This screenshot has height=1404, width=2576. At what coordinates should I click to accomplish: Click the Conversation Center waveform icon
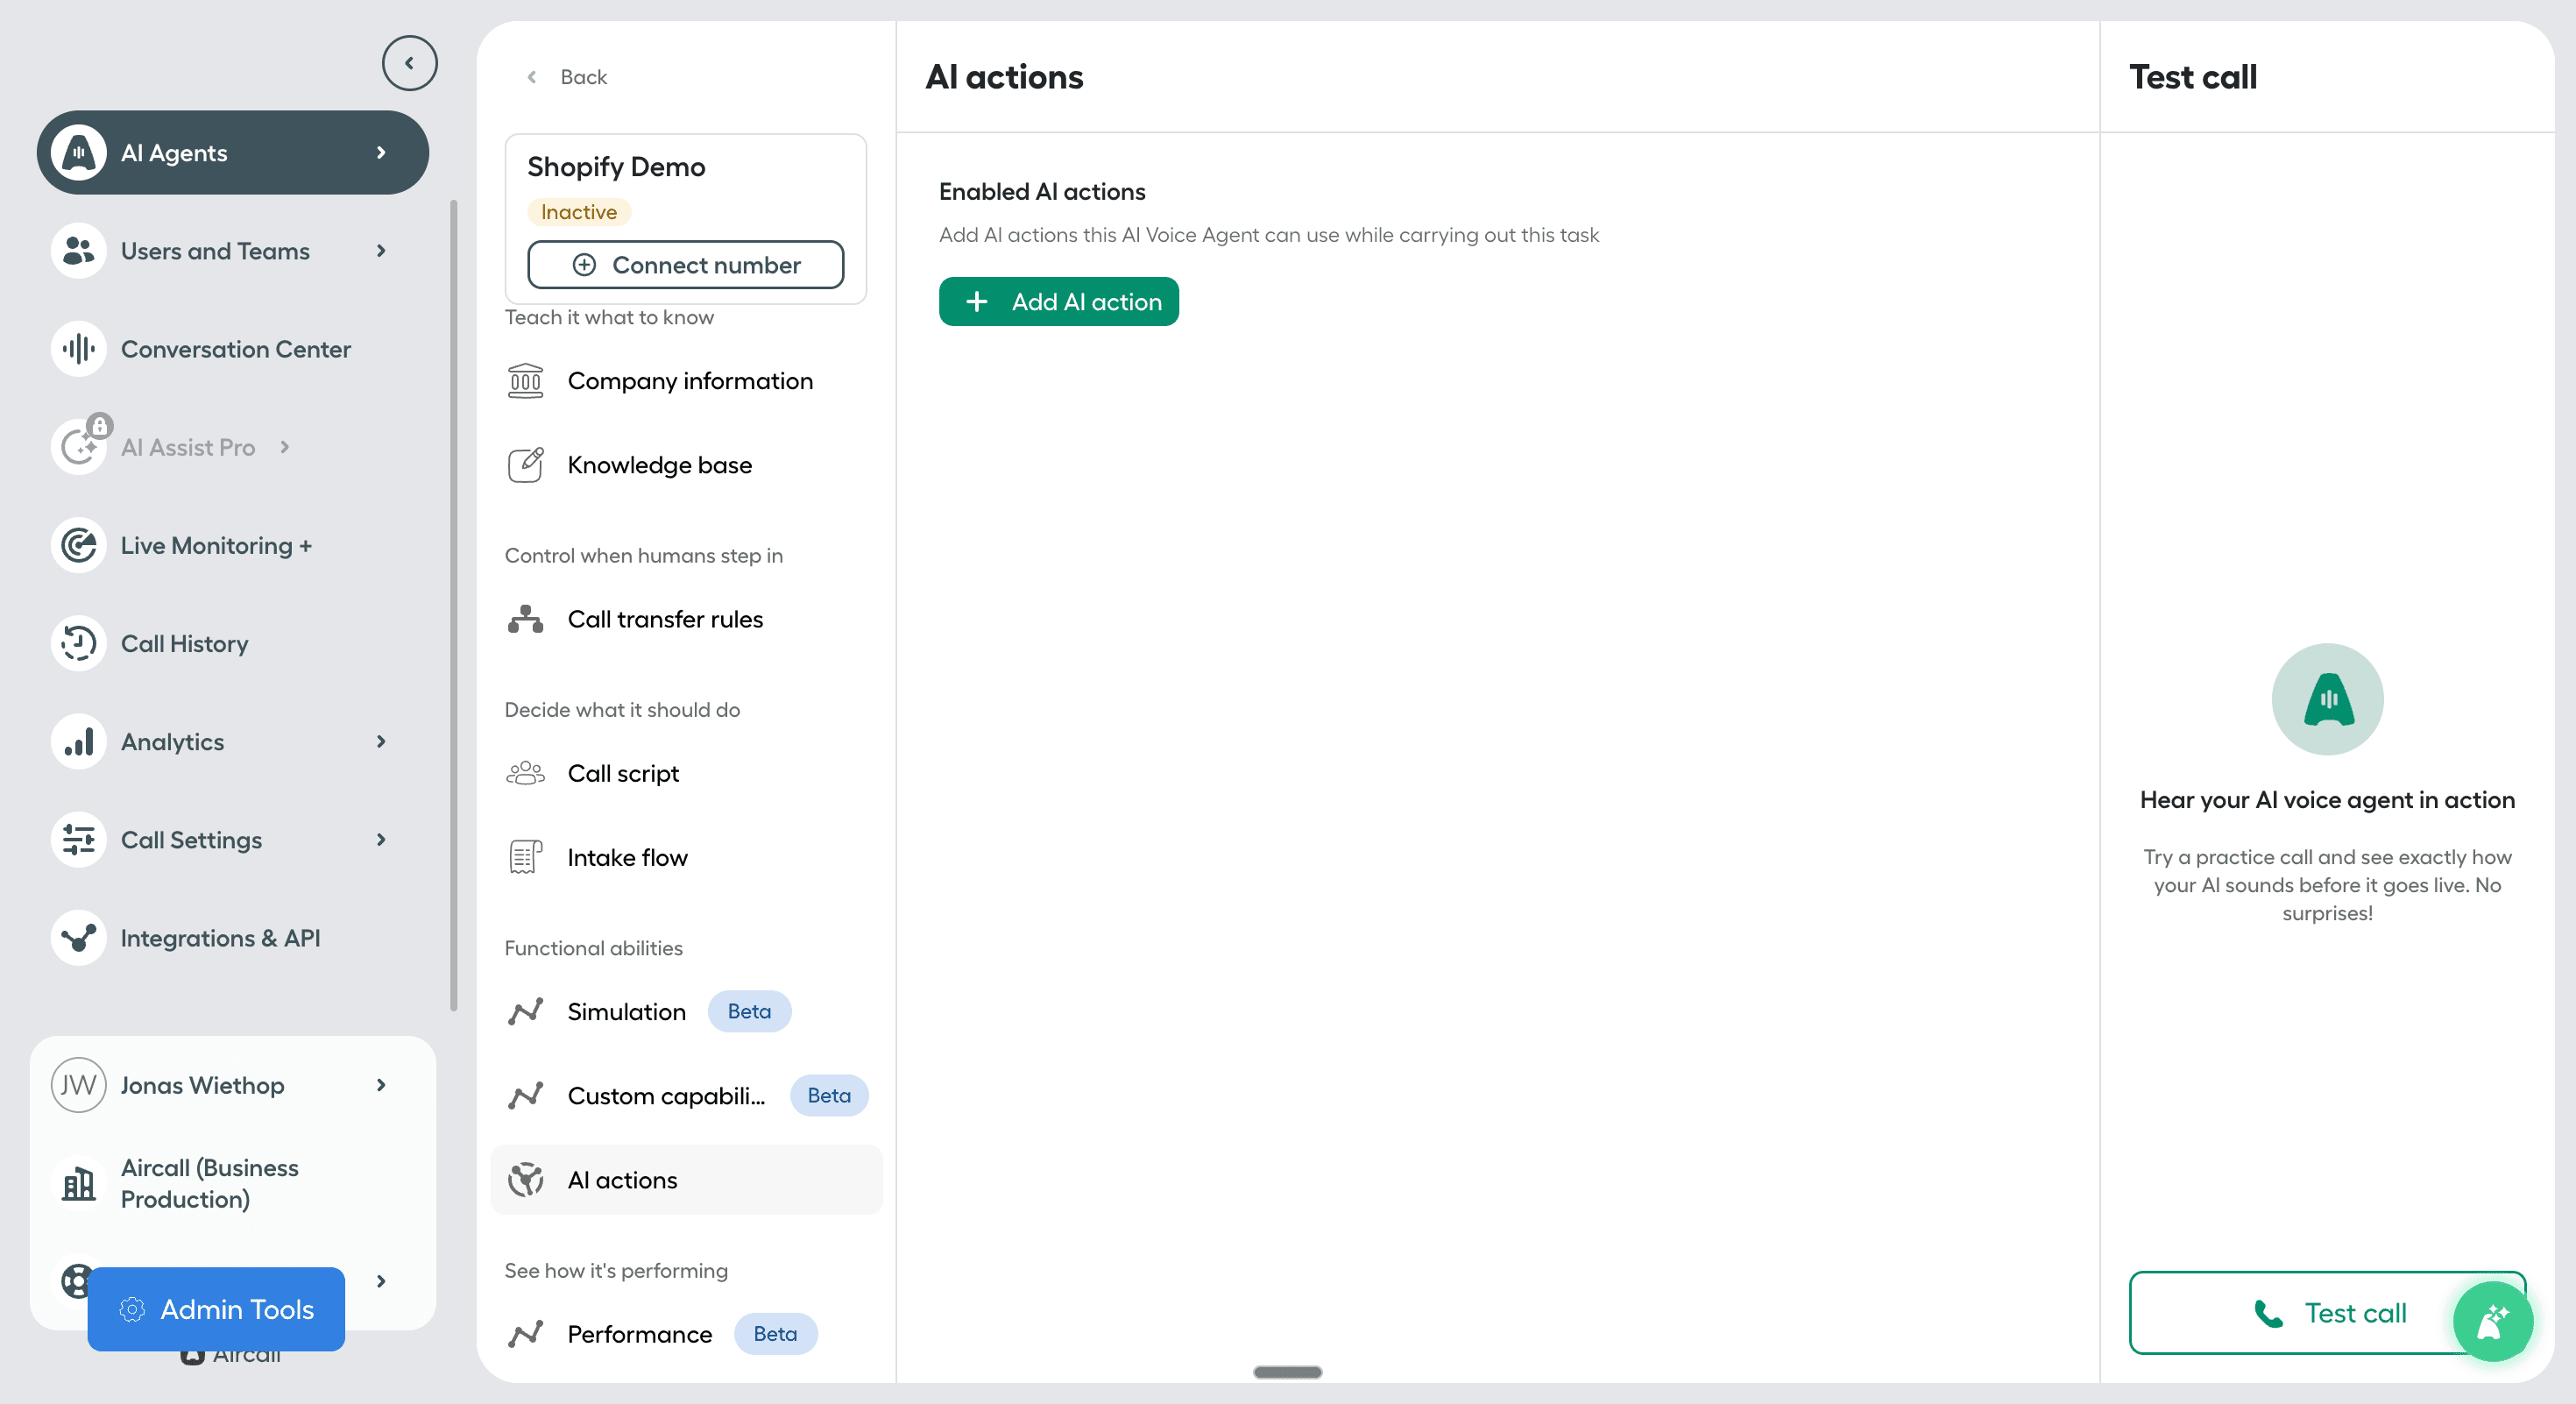[78, 349]
